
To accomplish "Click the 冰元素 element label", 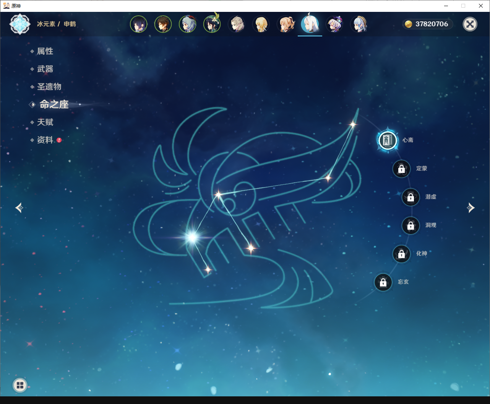I will point(46,24).
